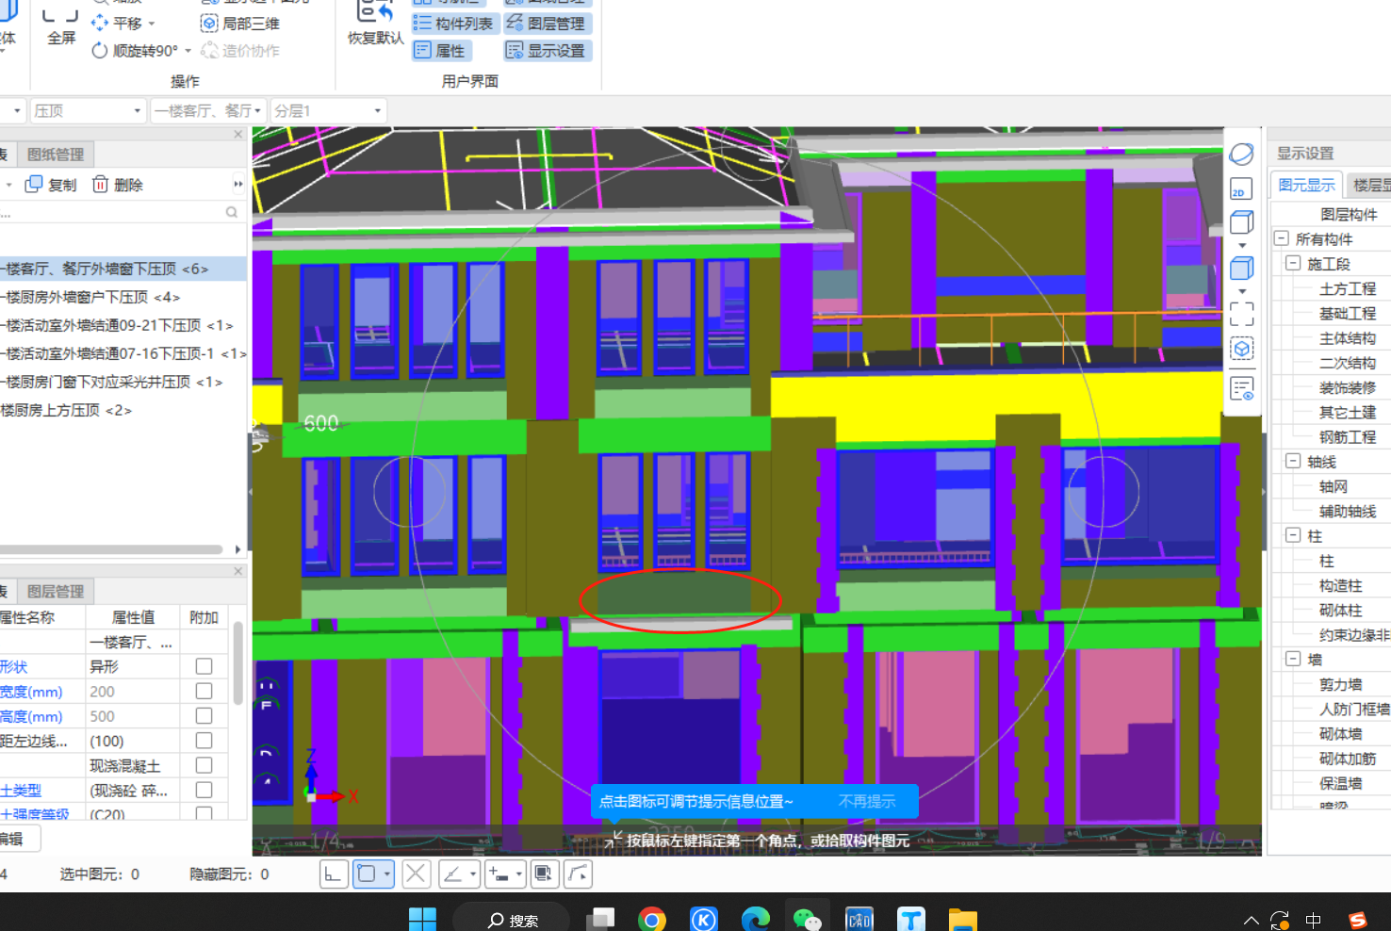Expand the component toolbar overflow arrows
The height and width of the screenshot is (931, 1391).
(238, 185)
